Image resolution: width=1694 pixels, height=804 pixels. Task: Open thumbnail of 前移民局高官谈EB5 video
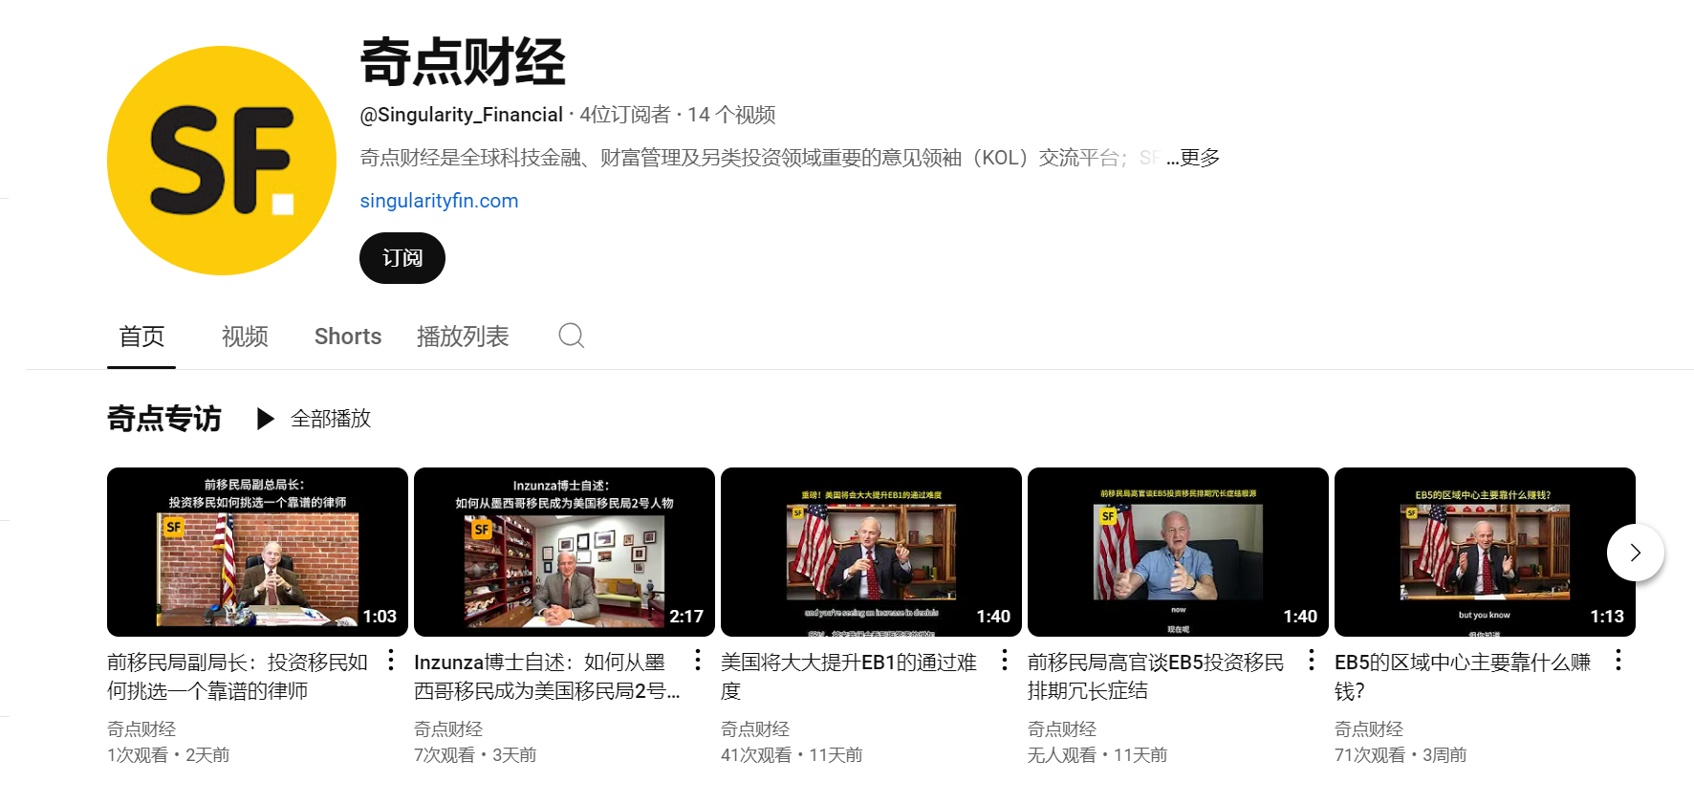pyautogui.click(x=1178, y=552)
